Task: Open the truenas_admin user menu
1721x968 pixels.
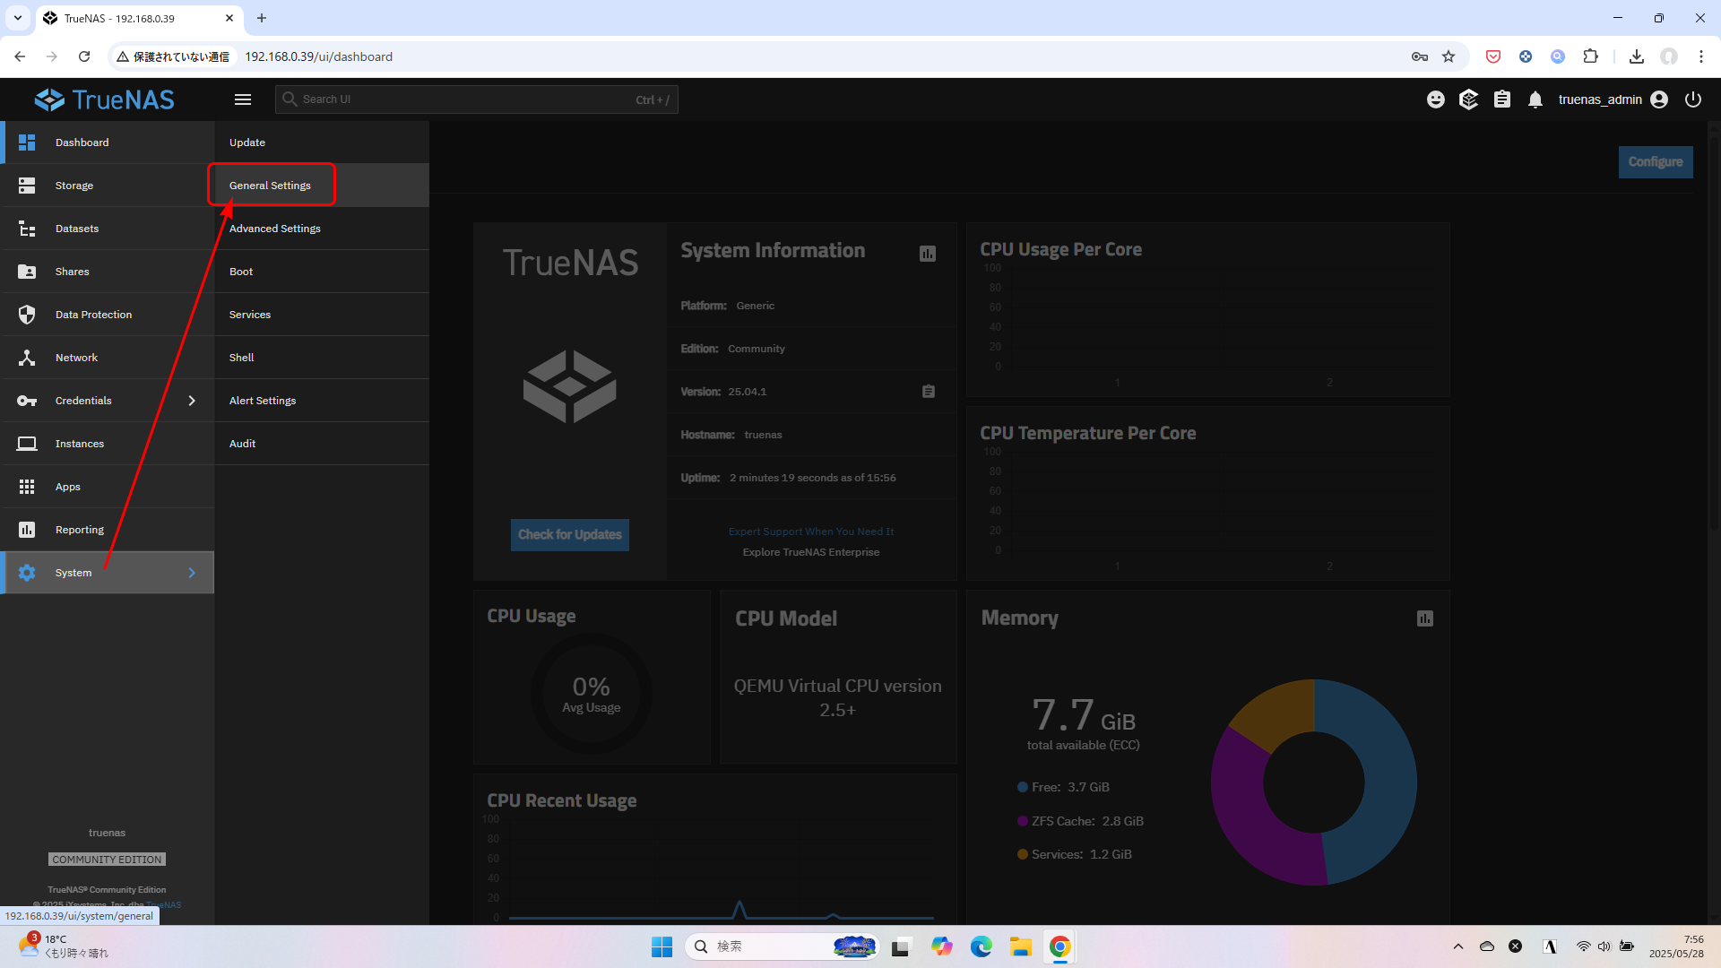Action: (1613, 99)
